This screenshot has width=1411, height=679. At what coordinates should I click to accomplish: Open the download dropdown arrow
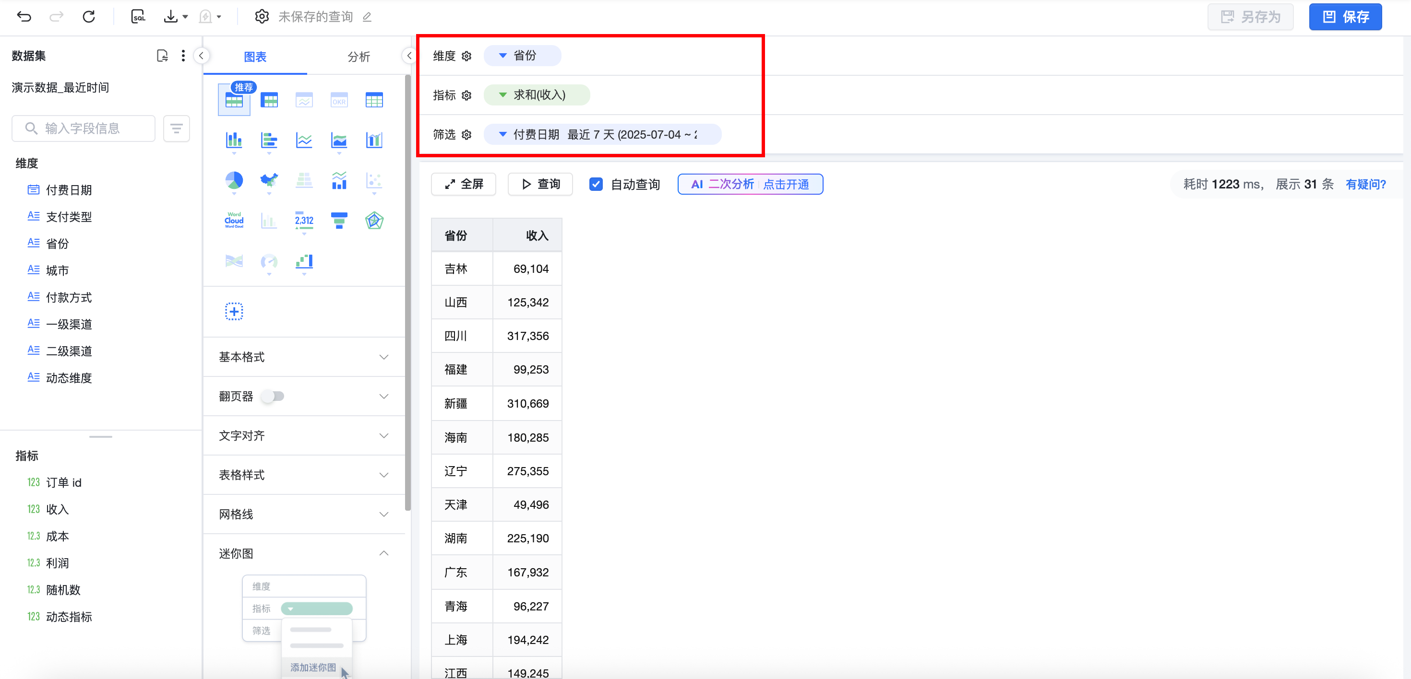tap(185, 17)
